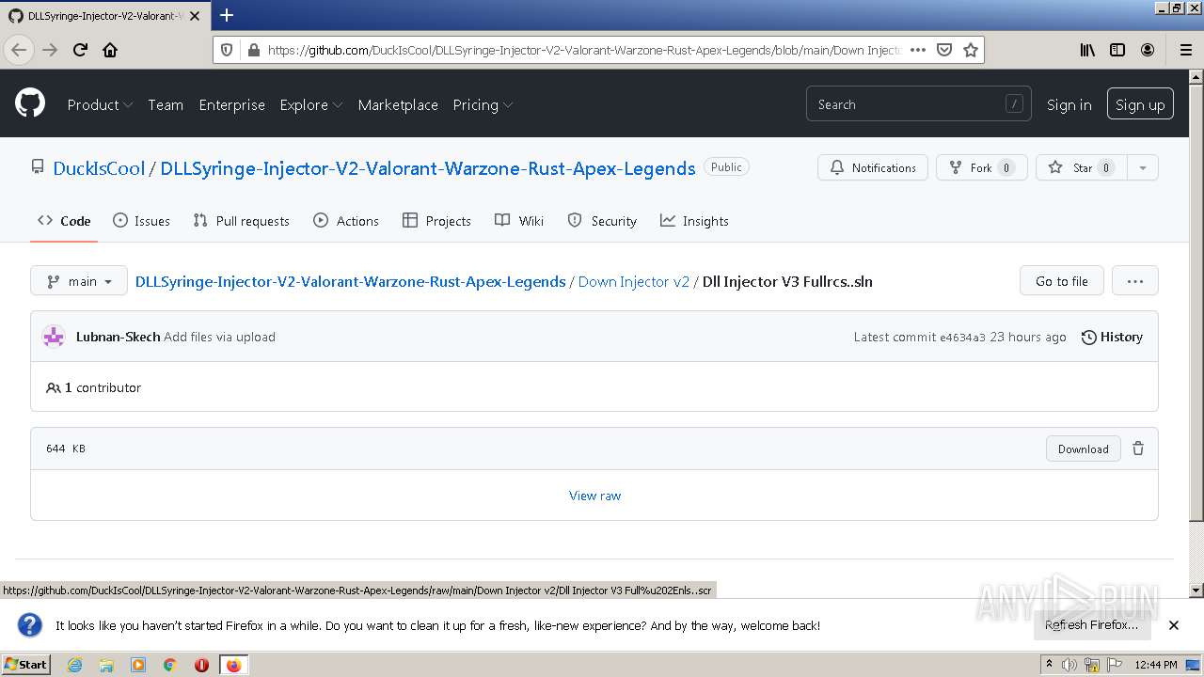Focus the GitHub search field
The image size is (1204, 677).
pos(918,104)
